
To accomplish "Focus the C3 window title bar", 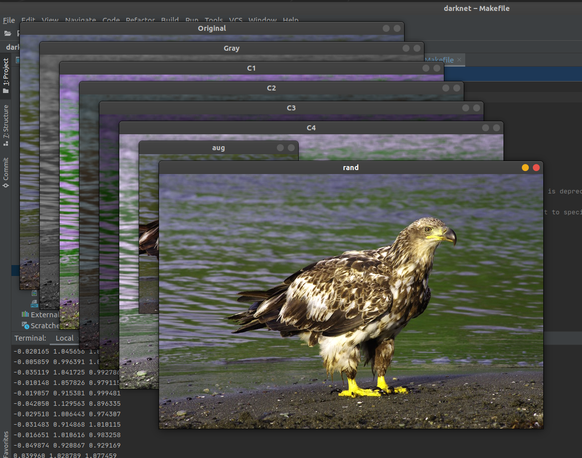I will pos(291,108).
